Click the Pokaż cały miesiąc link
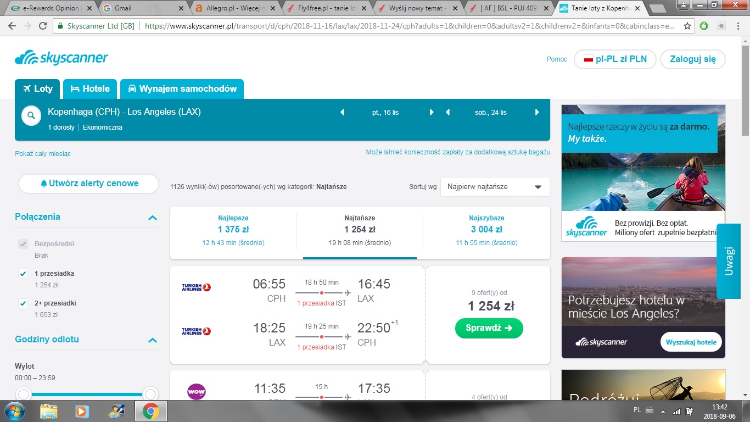This screenshot has height=422, width=750. coord(43,154)
